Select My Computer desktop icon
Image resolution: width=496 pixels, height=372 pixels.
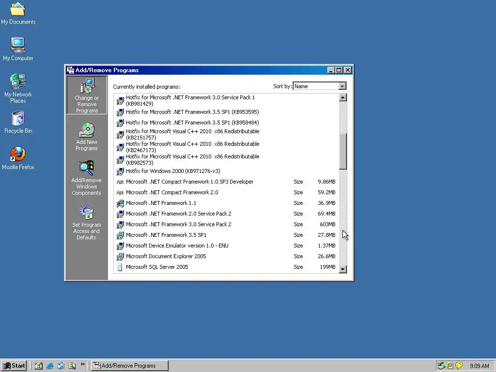pos(18,49)
